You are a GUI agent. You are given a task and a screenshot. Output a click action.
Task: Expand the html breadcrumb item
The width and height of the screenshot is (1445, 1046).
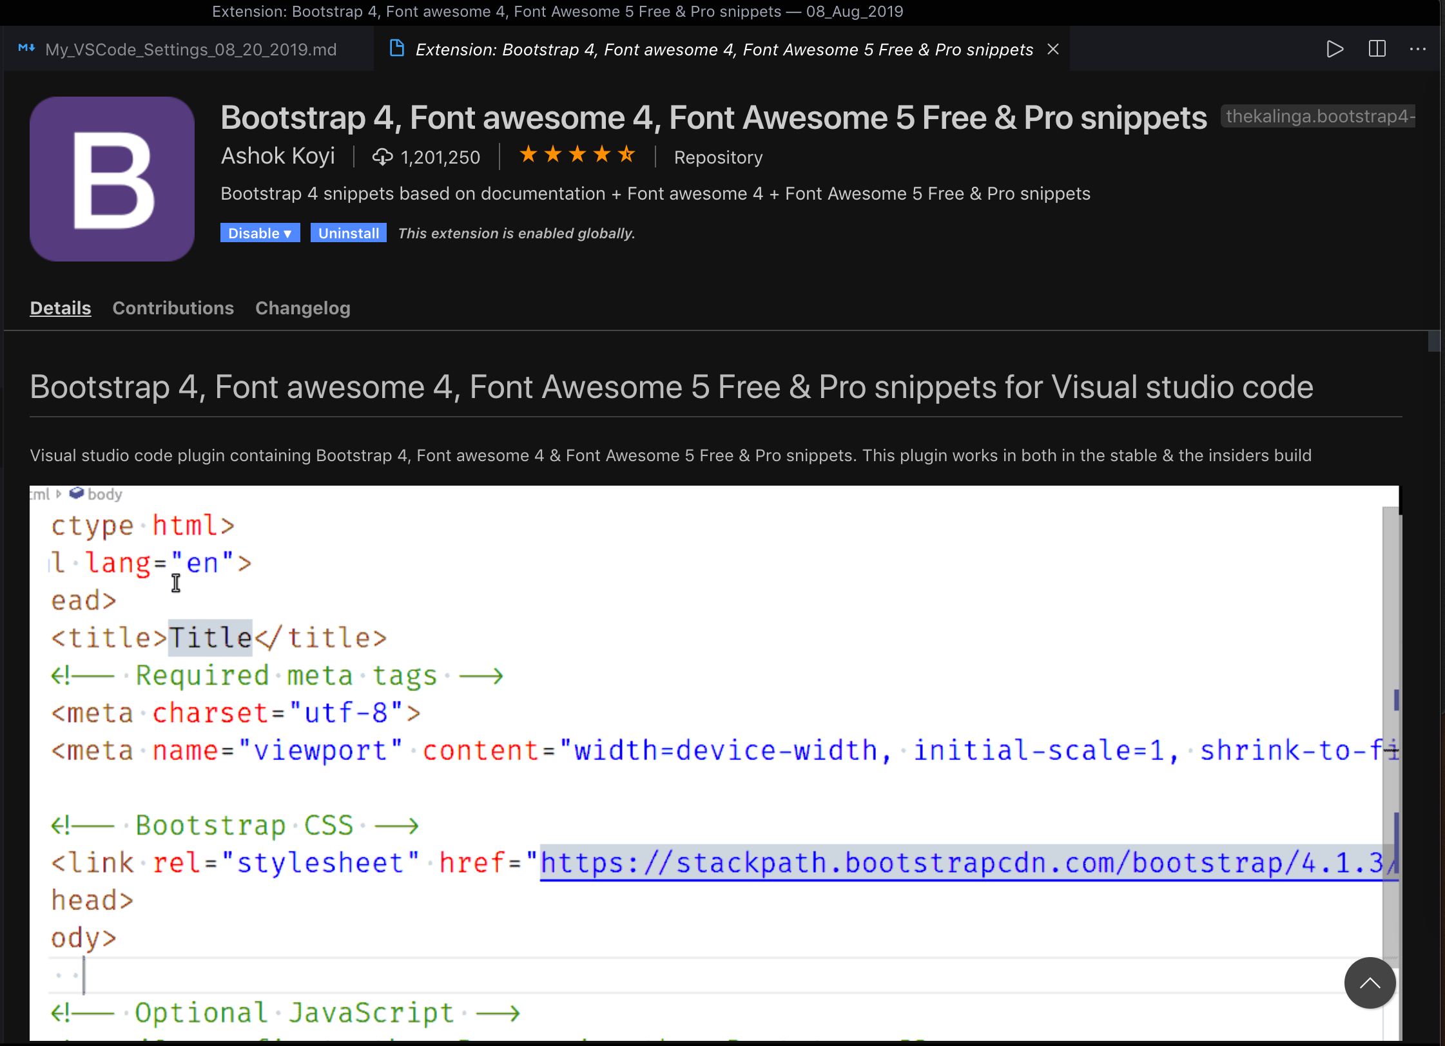click(x=39, y=494)
